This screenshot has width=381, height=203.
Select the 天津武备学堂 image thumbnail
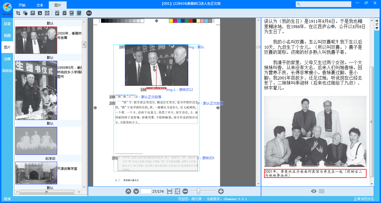coord(36,173)
